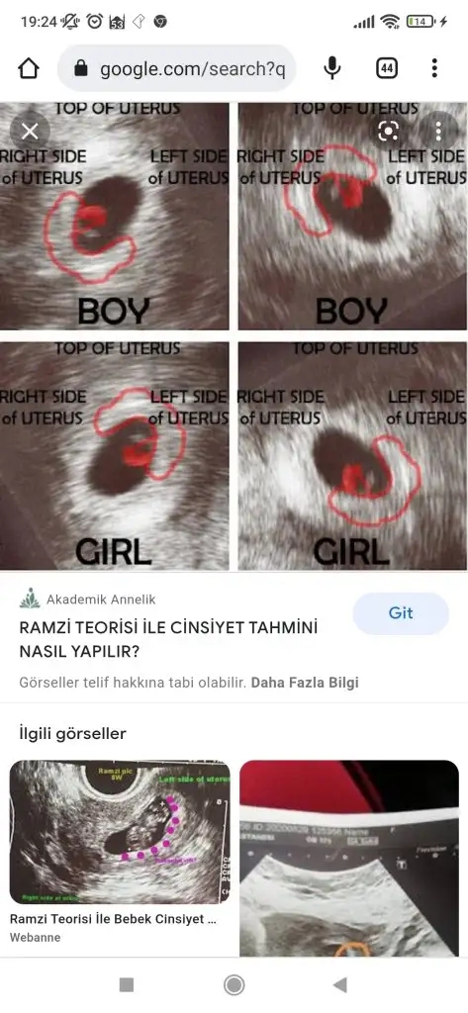The height and width of the screenshot is (1013, 468).
Task: Tap the Android back triangle button
Action: pos(340,984)
